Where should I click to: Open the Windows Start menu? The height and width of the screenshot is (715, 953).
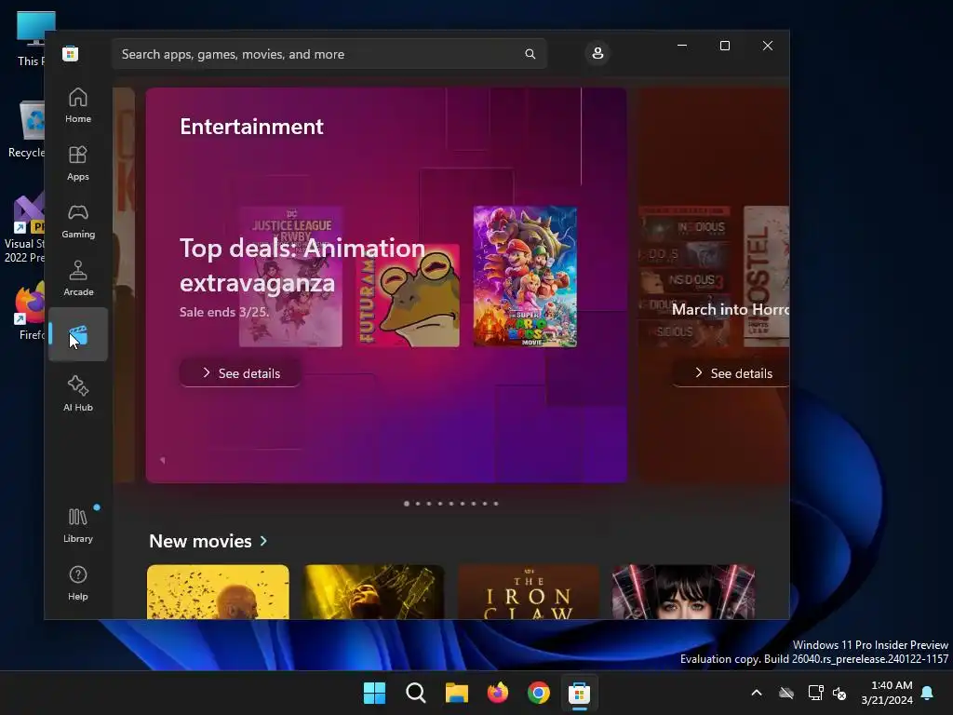click(374, 693)
